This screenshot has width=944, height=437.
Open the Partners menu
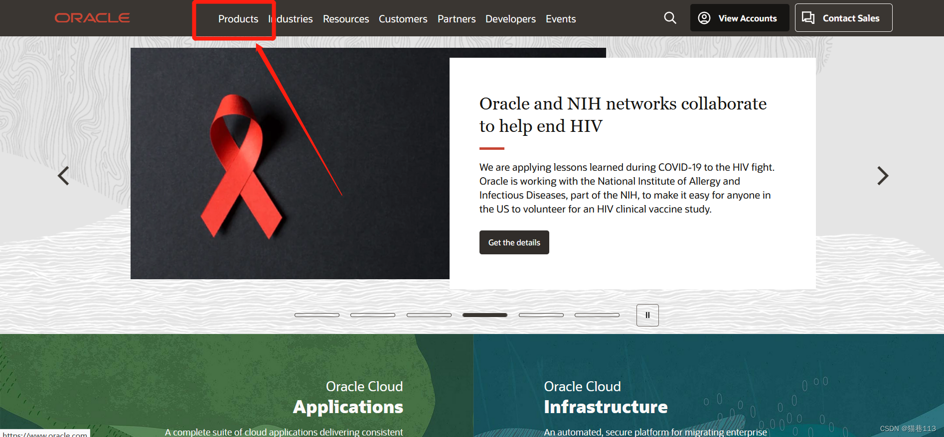(457, 19)
